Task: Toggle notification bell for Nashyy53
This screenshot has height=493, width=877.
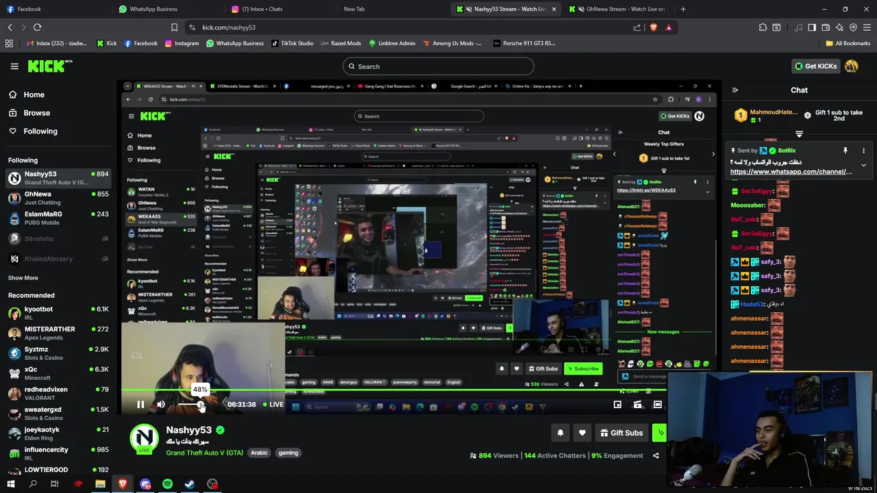Action: (x=560, y=433)
